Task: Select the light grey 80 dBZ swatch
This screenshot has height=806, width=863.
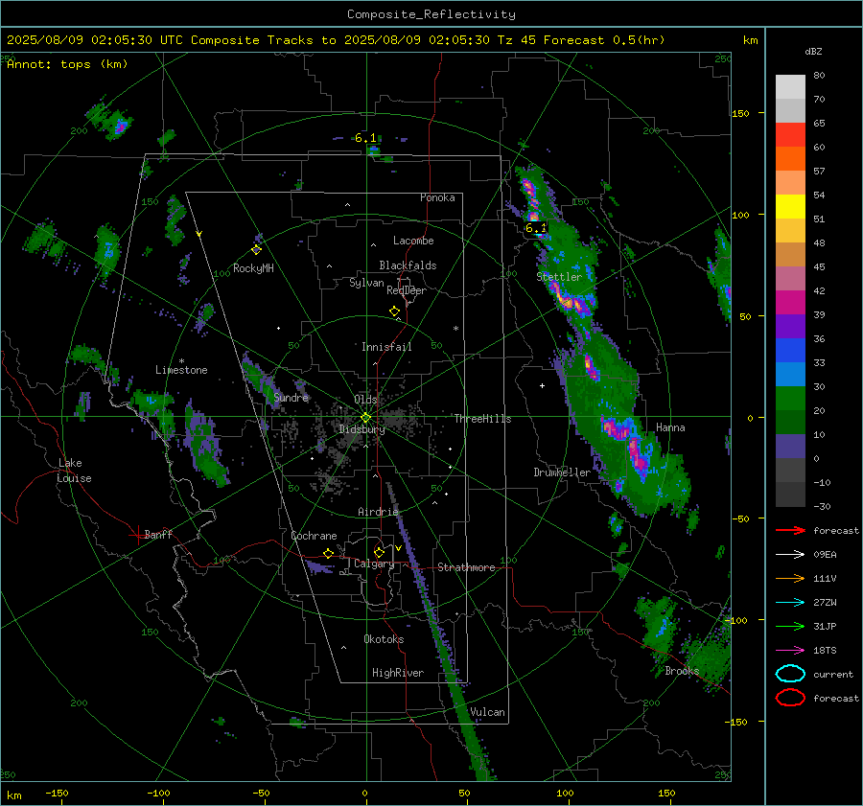Action: coord(790,87)
